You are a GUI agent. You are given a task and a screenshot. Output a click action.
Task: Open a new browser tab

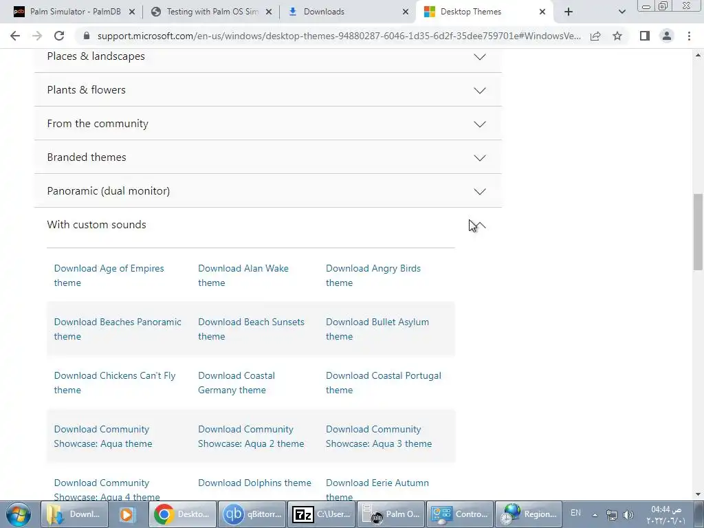569,12
